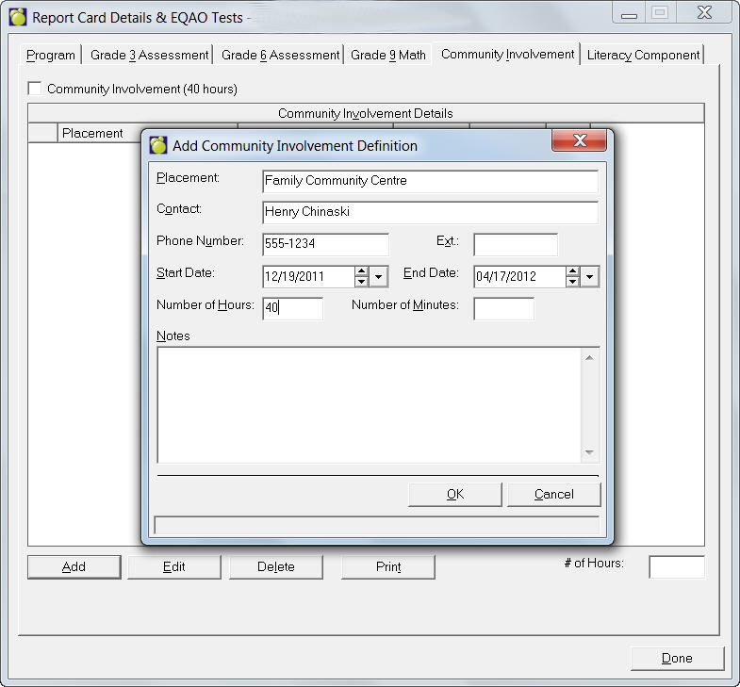This screenshot has height=687, width=740.
Task: Click the Ext. input field
Action: click(x=515, y=245)
